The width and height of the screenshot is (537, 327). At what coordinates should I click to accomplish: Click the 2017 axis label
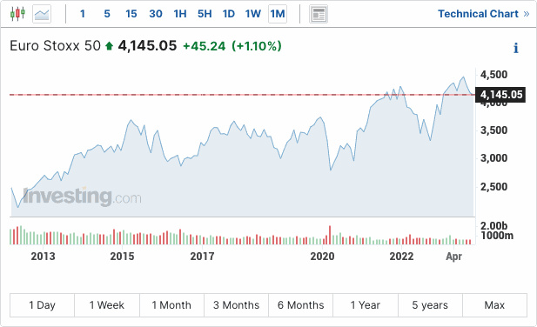click(x=203, y=257)
